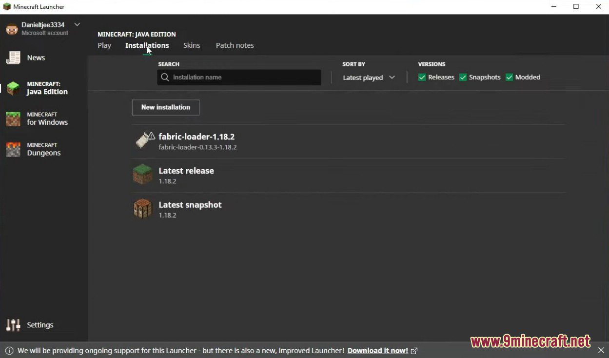Expand the account dropdown chevron
This screenshot has height=358, width=609.
point(77,24)
